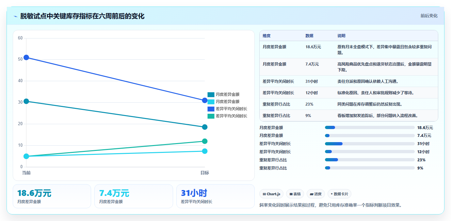
Task: Click the progress bar for 18.6万元
Action: [370, 127]
